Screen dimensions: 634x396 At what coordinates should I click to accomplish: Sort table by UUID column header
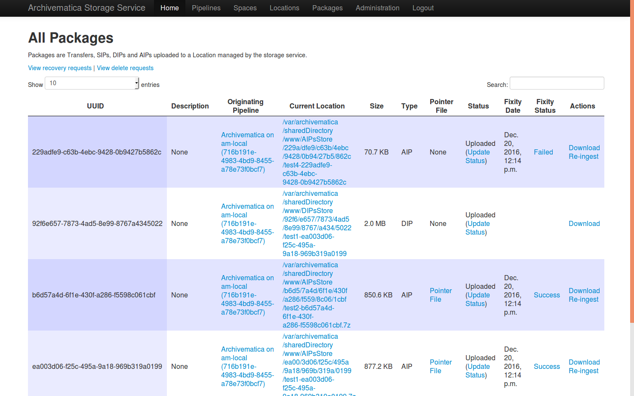point(95,106)
